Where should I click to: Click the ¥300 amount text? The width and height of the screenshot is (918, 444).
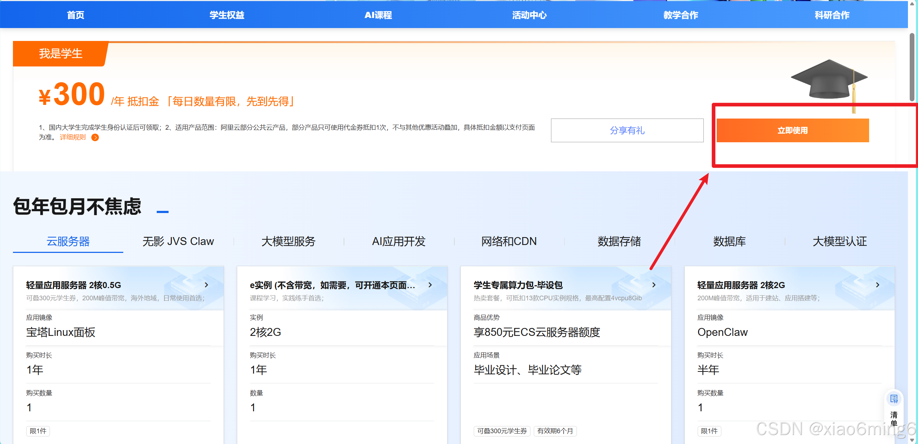click(72, 94)
